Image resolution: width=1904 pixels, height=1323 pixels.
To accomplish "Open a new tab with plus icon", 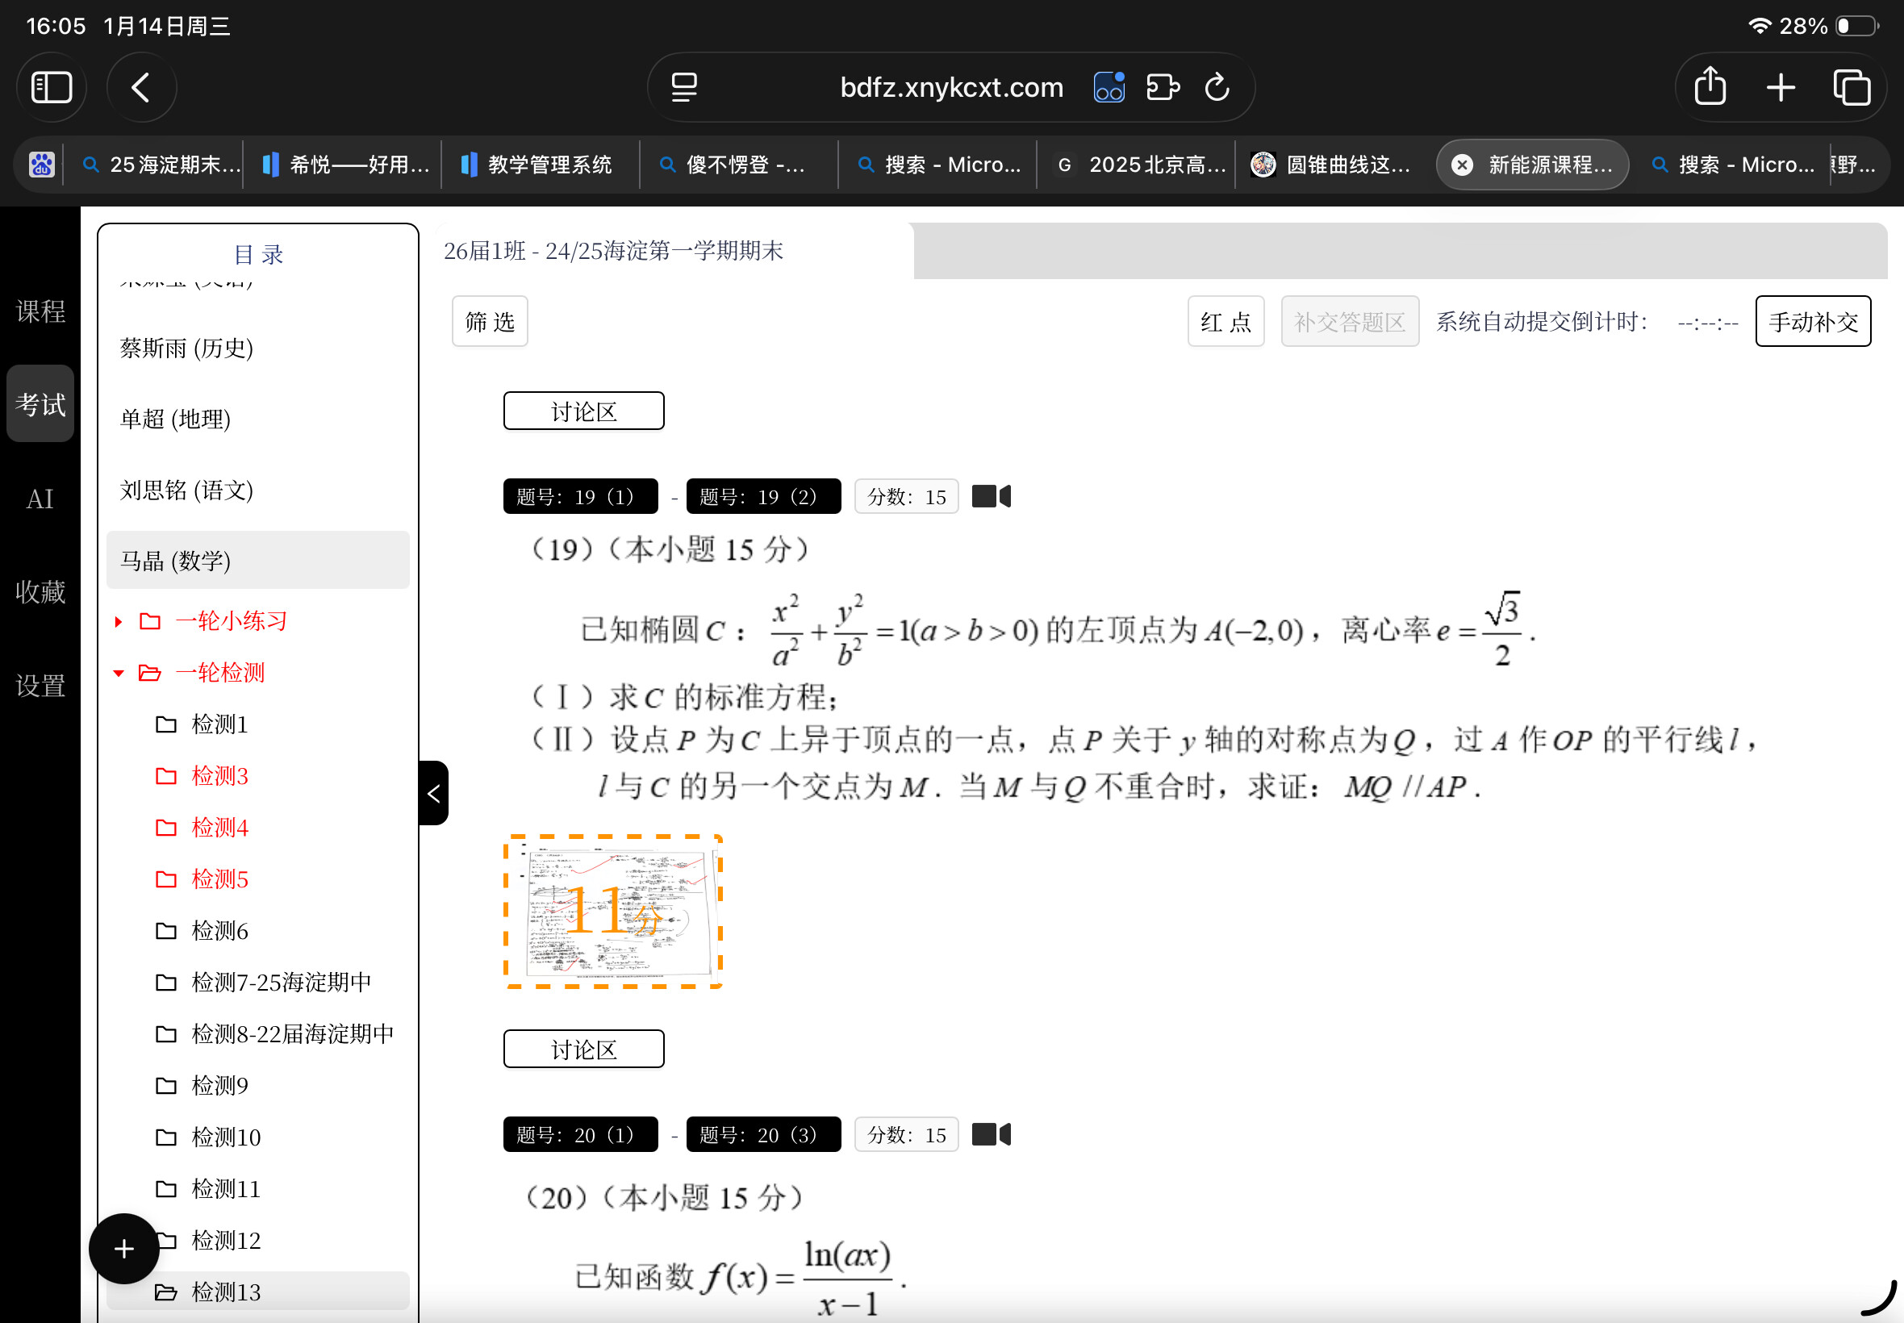I will click(x=1781, y=87).
